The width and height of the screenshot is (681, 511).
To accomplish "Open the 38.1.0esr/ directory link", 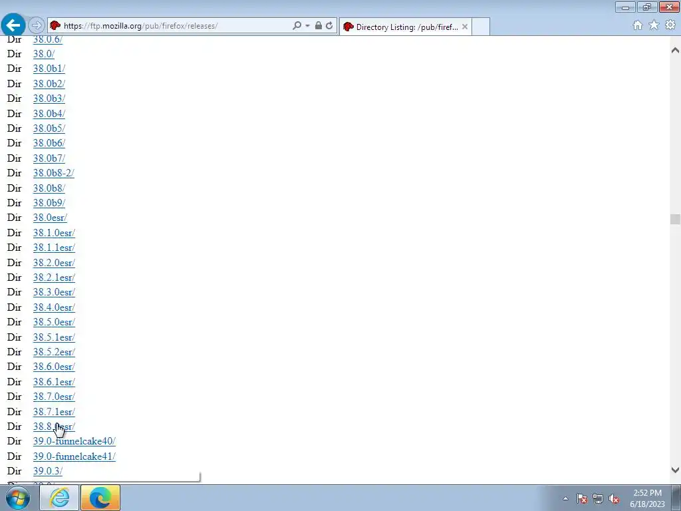I will point(54,234).
